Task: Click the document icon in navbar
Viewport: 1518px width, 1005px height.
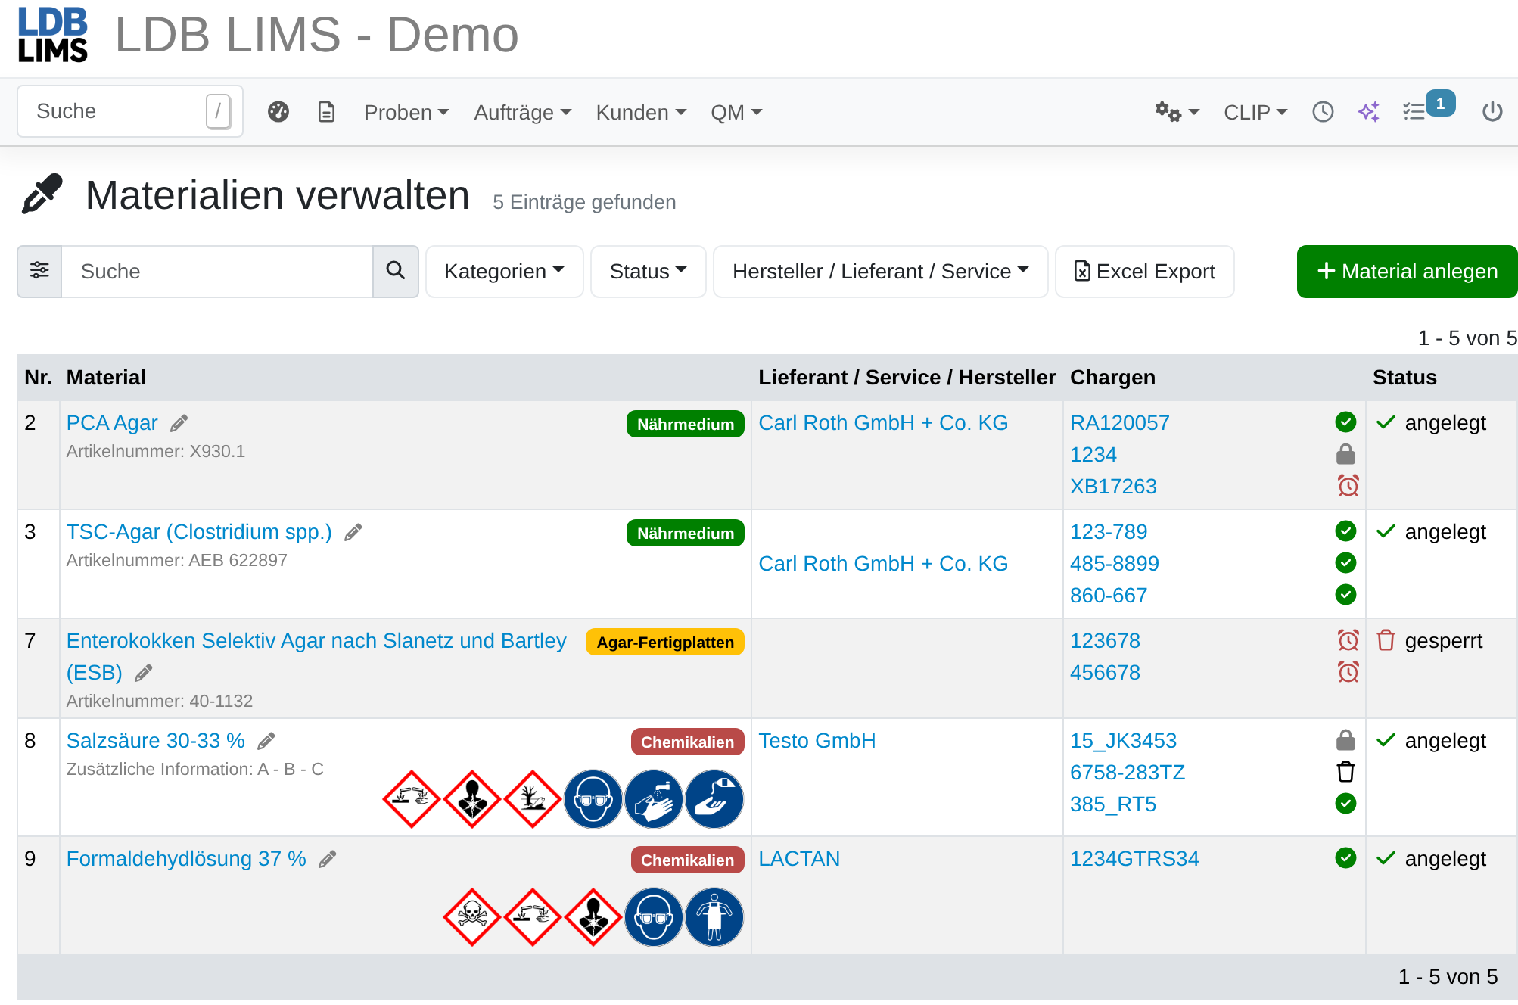Action: pos(326,112)
